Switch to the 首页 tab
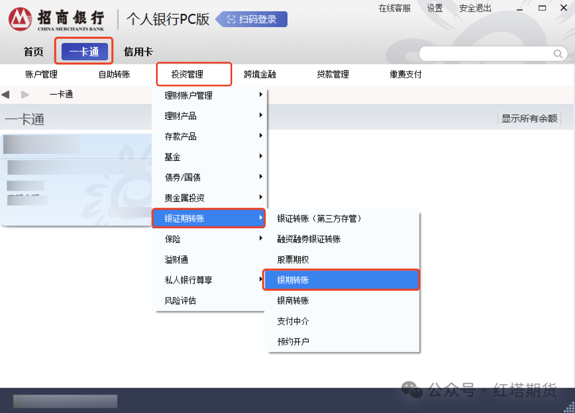The width and height of the screenshot is (575, 413). pyautogui.click(x=34, y=52)
